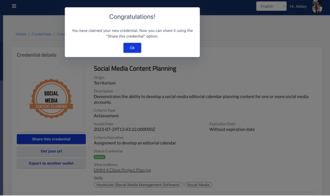This screenshot has width=330, height=196.
Task: Click the Congratulations! dialog heading
Action: point(132,17)
